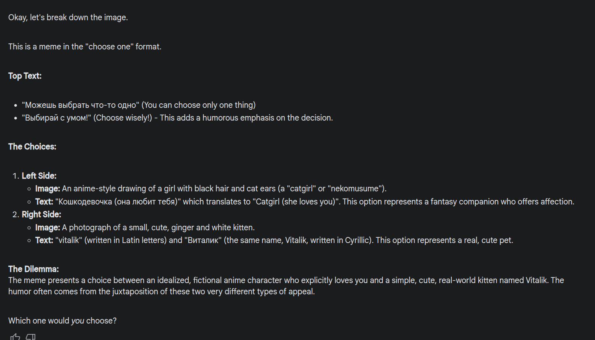The width and height of the screenshot is (595, 340).
Task: Click "The Dilemma:" bold heading
Action: point(33,269)
